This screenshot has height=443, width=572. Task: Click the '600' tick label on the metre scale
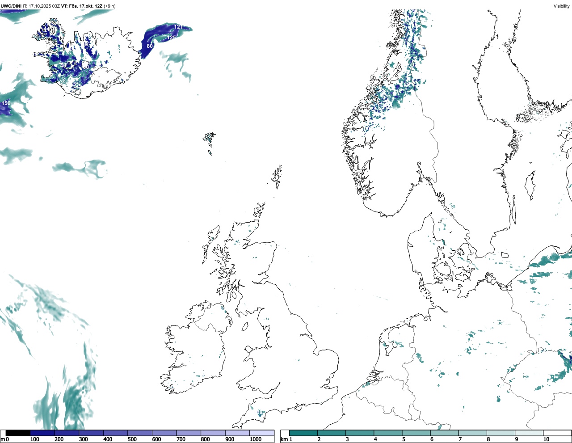click(x=156, y=439)
